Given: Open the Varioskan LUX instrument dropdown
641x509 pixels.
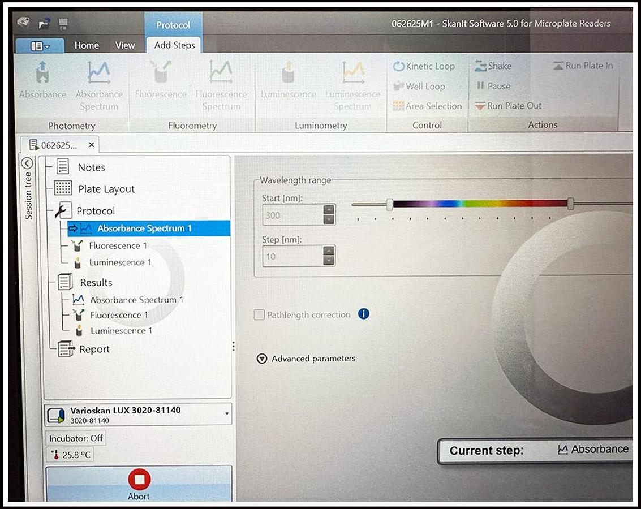Looking at the screenshot, I should (x=227, y=414).
